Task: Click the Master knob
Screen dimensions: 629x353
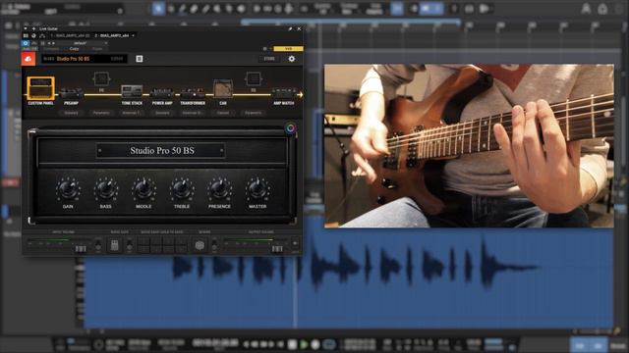Action: 257,188
